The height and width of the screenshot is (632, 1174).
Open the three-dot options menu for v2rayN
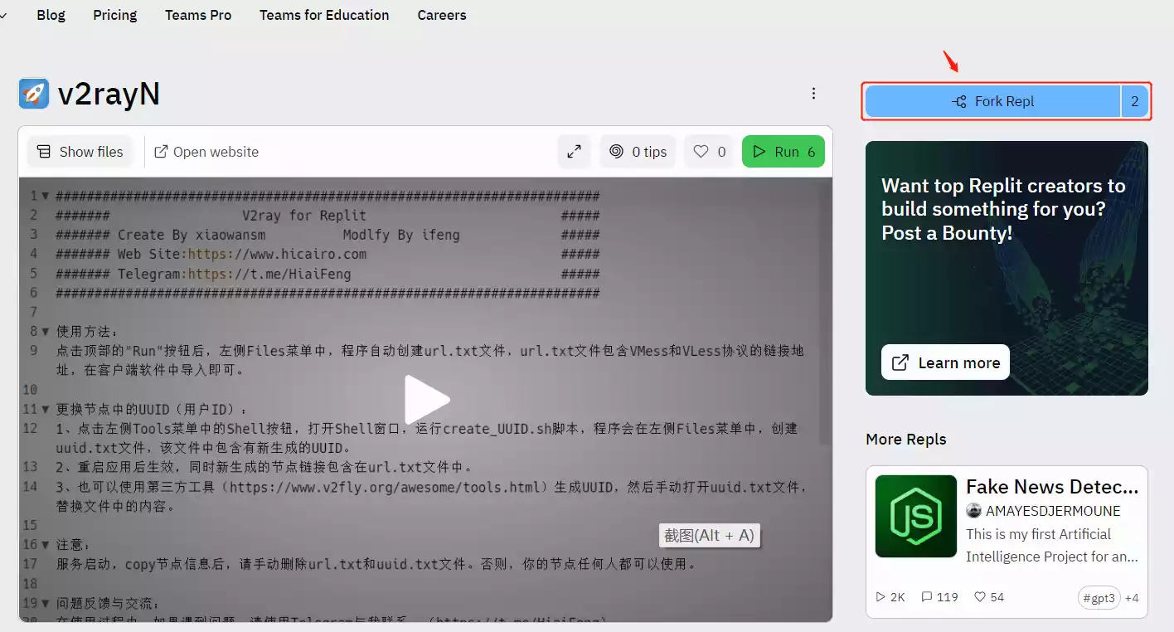813,93
